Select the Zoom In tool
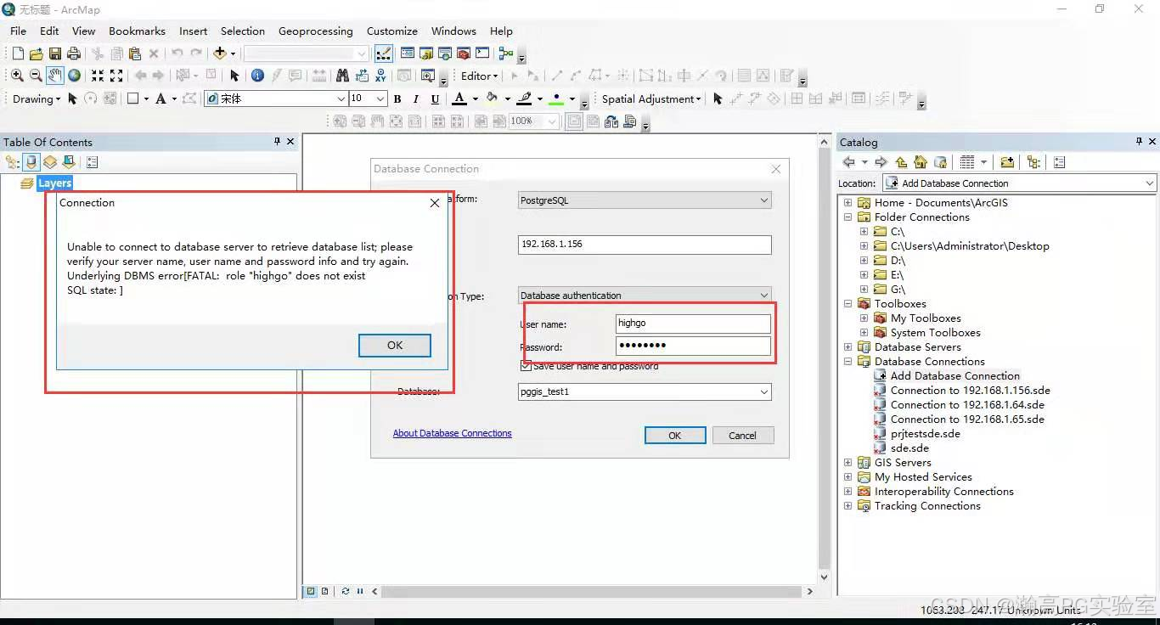Image resolution: width=1160 pixels, height=625 pixels. [x=17, y=76]
